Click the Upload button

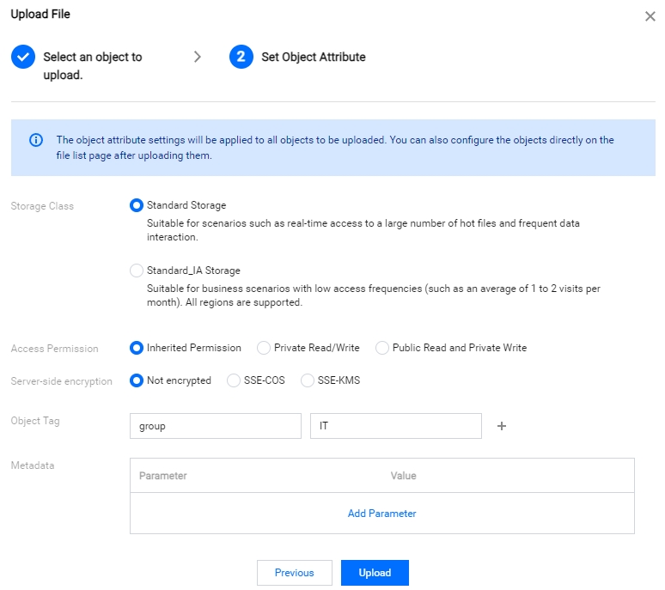(375, 573)
